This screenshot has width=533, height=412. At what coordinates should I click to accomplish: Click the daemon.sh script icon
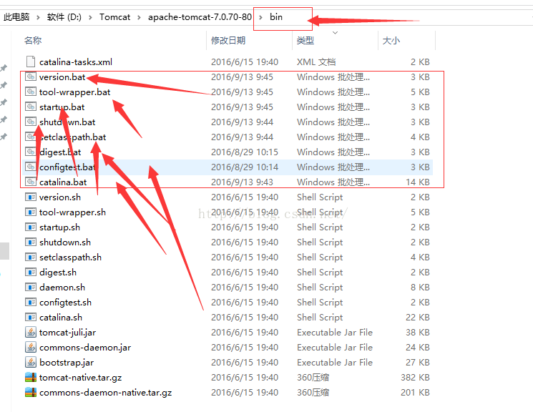(x=31, y=288)
